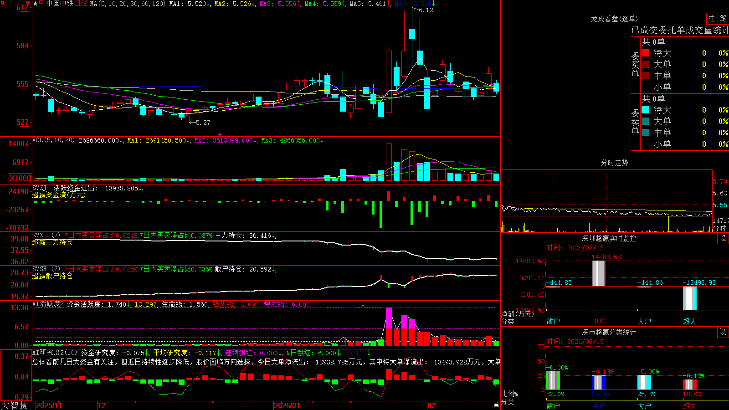Switch 龙虎看盘 to 柱 bar view
Screen dimensions: 729x410
click(x=712, y=18)
